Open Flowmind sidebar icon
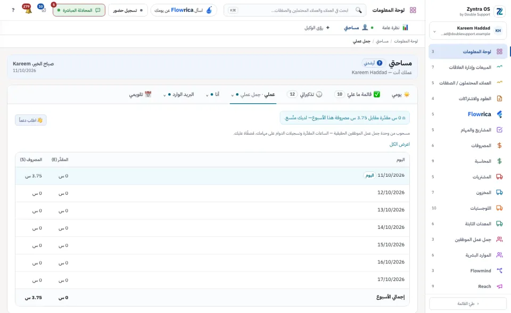Viewport: 511px width, 313px height. pyautogui.click(x=499, y=270)
